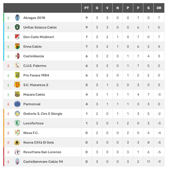Select the Don Carlo Misilmeri shield logo
This screenshot has width=170, height=169.
pos(17,37)
